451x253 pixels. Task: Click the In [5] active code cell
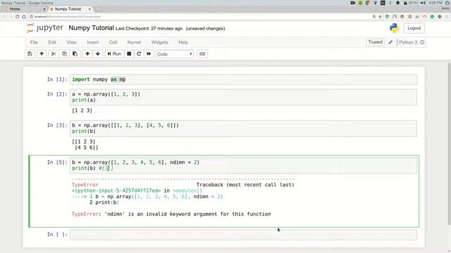coord(243,165)
